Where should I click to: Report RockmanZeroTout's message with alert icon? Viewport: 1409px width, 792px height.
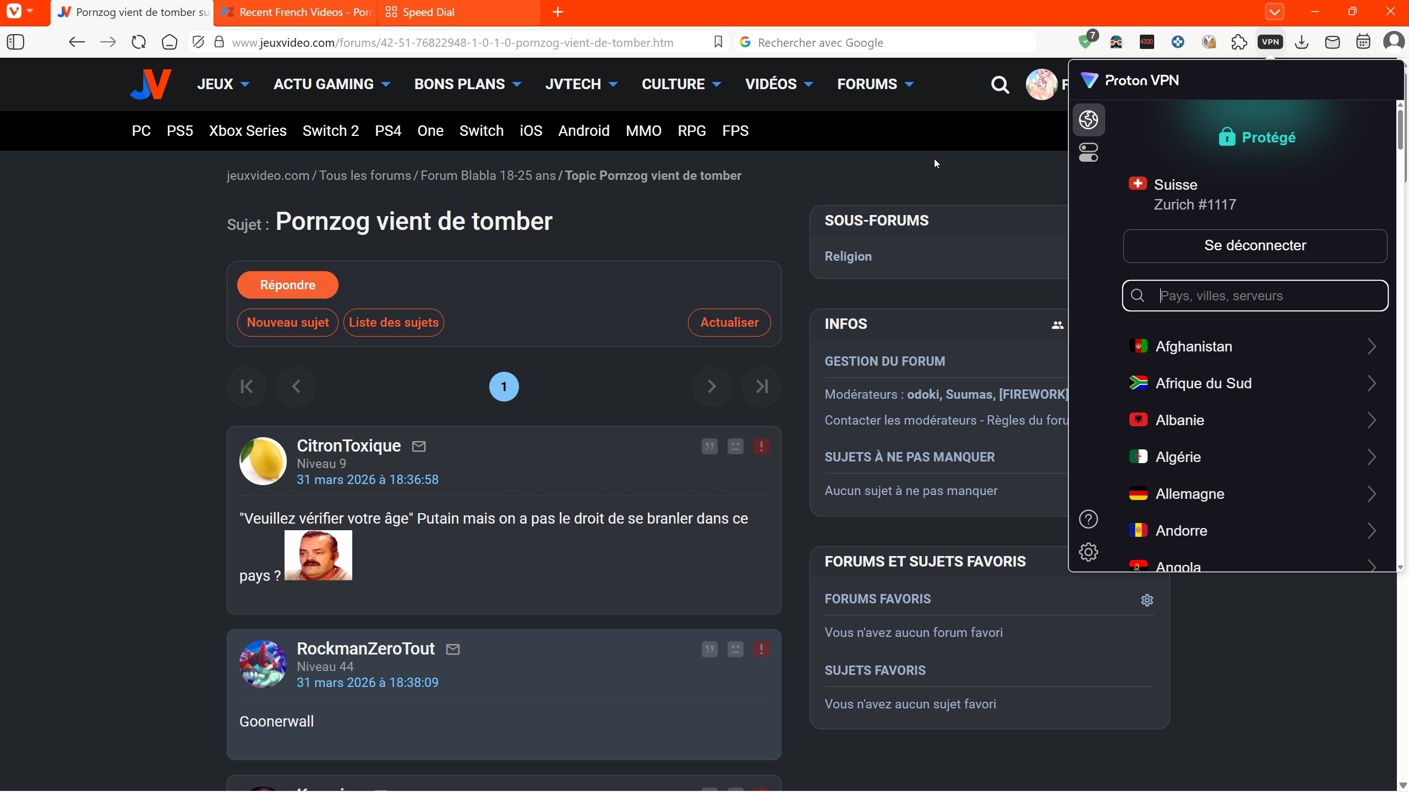[761, 649]
